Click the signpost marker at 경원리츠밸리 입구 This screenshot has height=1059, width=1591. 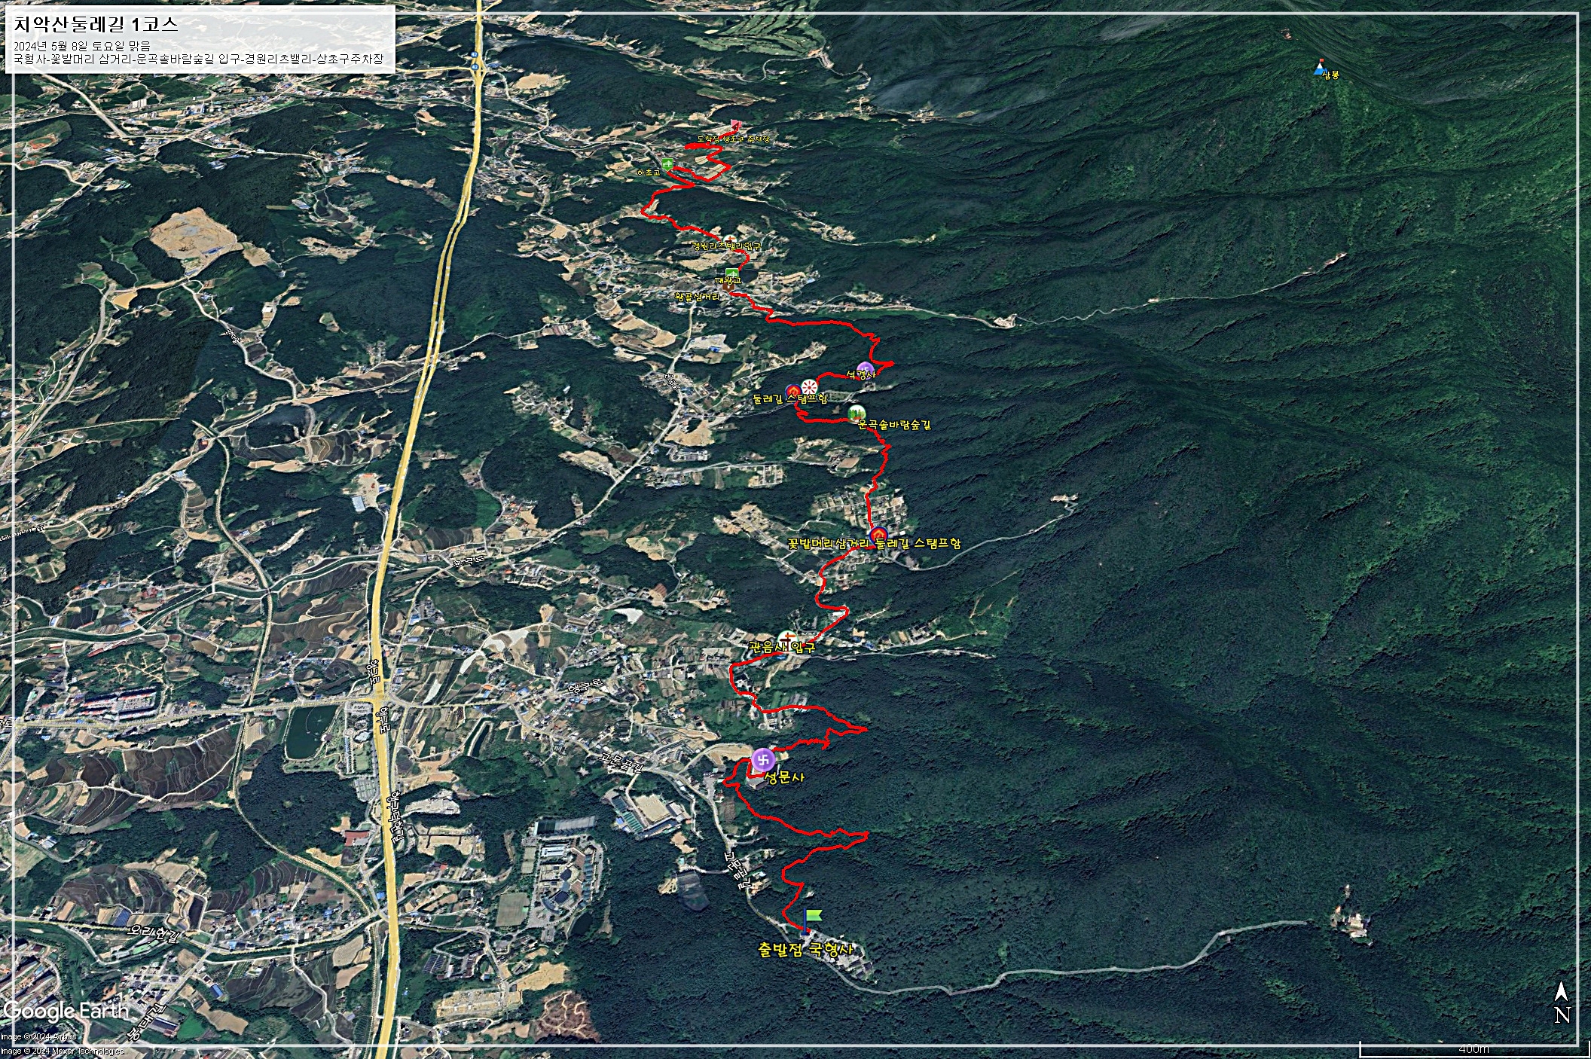coord(729,239)
